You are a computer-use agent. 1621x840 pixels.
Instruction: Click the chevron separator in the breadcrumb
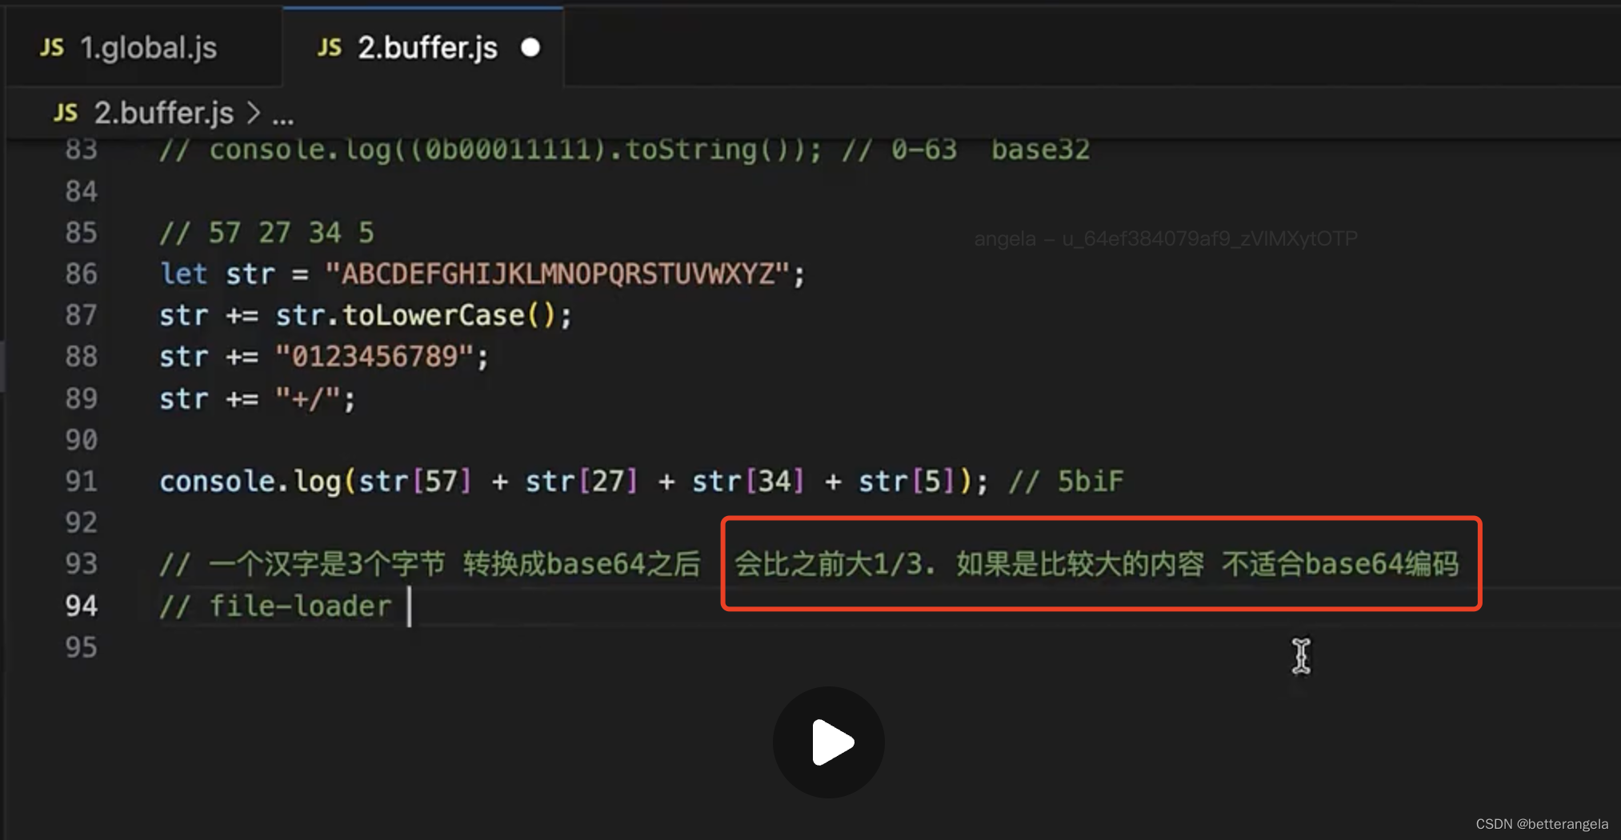pyautogui.click(x=253, y=113)
